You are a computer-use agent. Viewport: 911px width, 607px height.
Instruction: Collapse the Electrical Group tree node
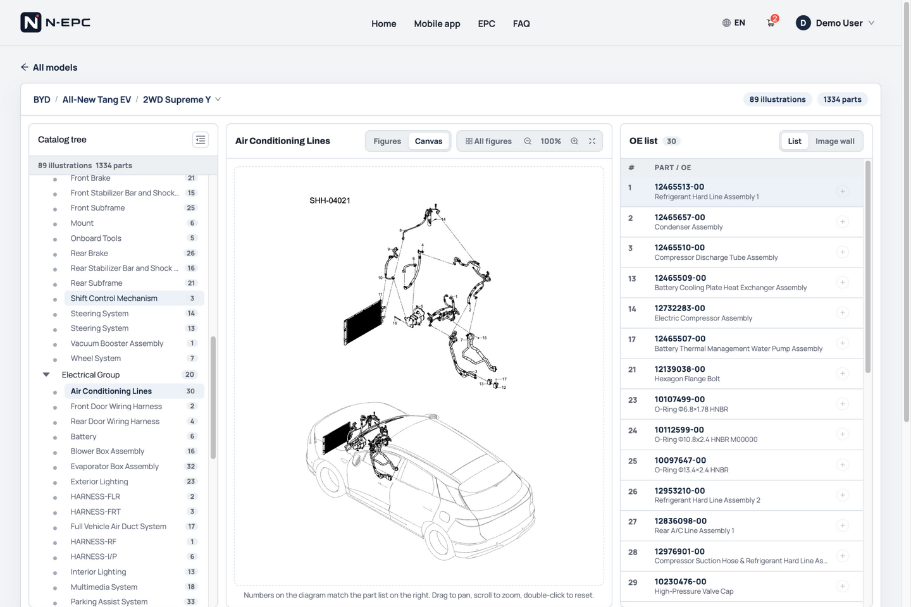click(46, 375)
